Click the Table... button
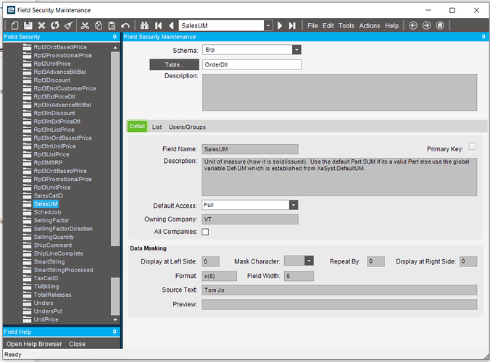The image size is (490, 362). tap(175, 64)
